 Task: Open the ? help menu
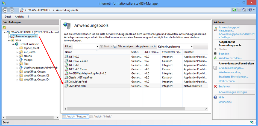point(28,17)
